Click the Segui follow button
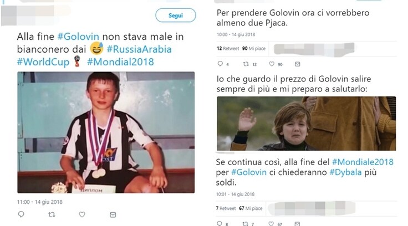This screenshot has height=226, width=408. click(176, 16)
